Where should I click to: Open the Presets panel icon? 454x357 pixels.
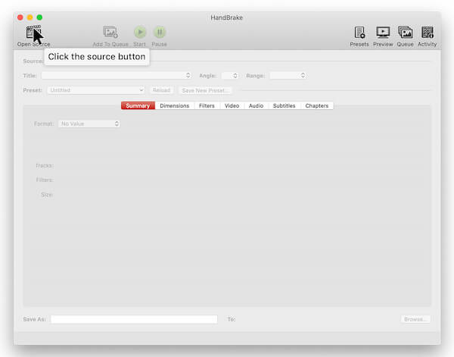click(x=359, y=32)
